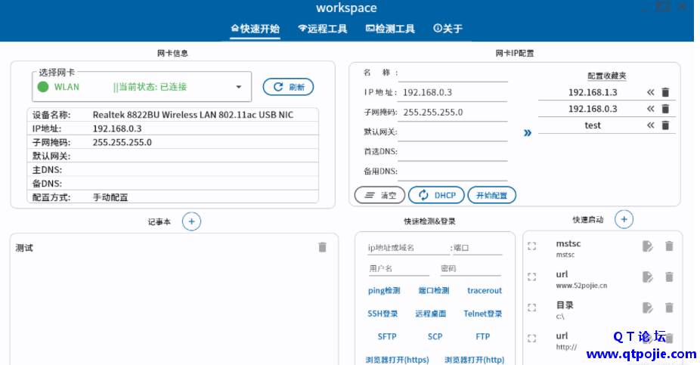Click the launch icon left of 目录
This screenshot has width=700, height=365.
532,308
